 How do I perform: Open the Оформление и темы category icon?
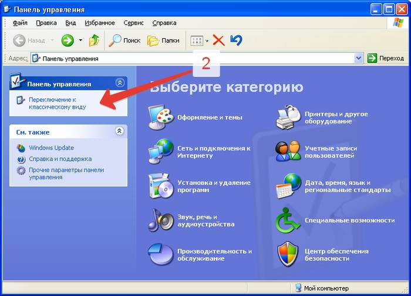tap(160, 117)
